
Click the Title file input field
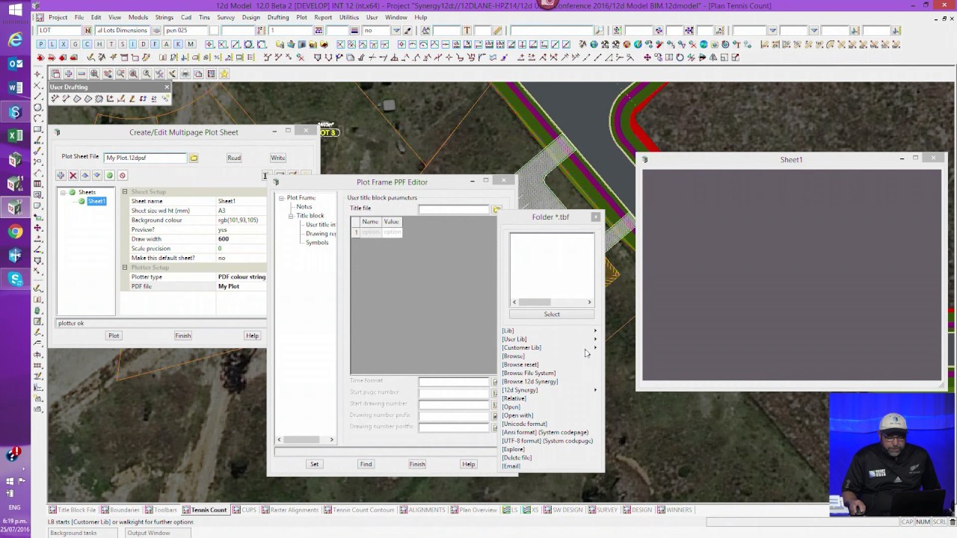(x=454, y=209)
